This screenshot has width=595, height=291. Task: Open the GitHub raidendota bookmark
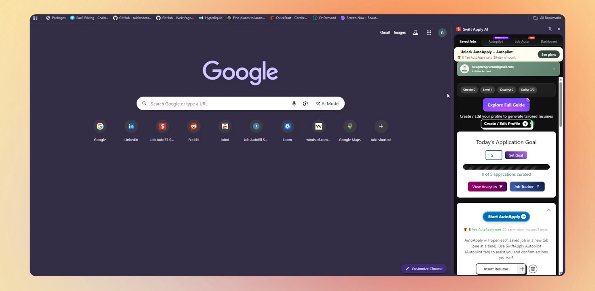tap(132, 18)
